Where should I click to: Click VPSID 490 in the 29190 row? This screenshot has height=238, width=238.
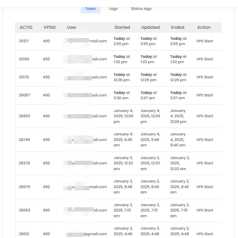[x=46, y=59]
